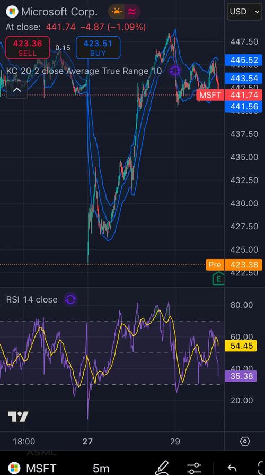Tap the 0.15 spread value

63,48
